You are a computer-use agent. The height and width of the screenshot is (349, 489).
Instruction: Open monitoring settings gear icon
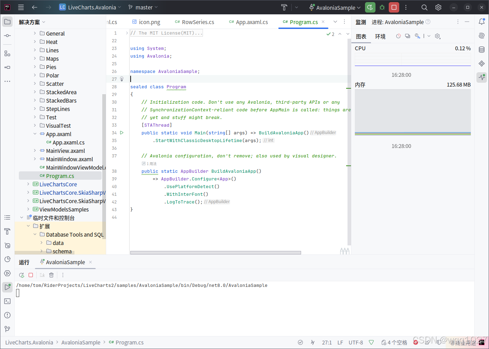(438, 36)
